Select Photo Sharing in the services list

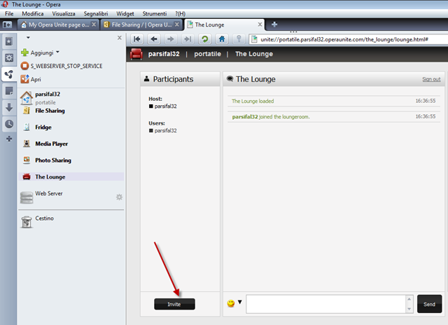click(53, 160)
